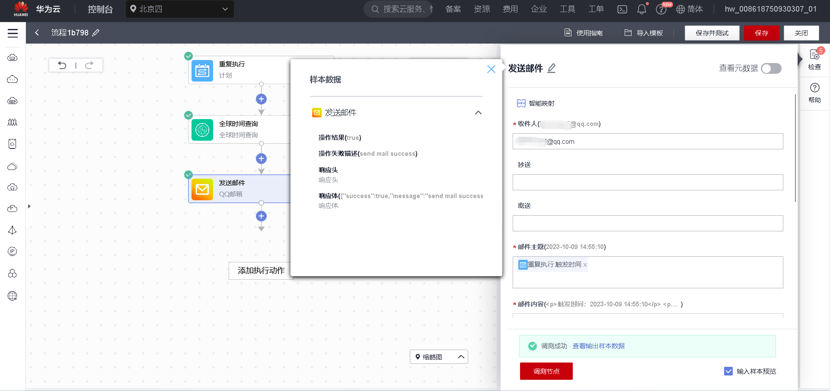Click the undo arrow in canvas toolbar
830x391 pixels.
pos(62,65)
